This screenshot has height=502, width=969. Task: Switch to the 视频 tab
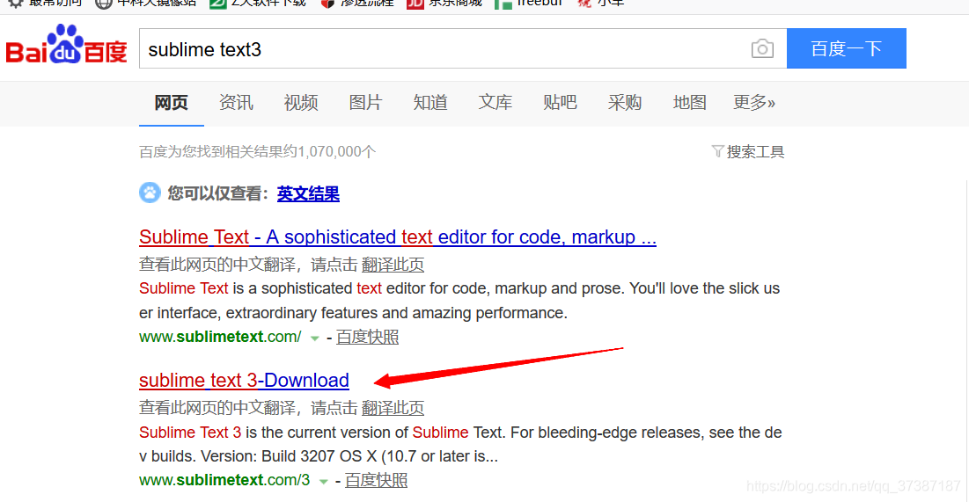tap(301, 102)
